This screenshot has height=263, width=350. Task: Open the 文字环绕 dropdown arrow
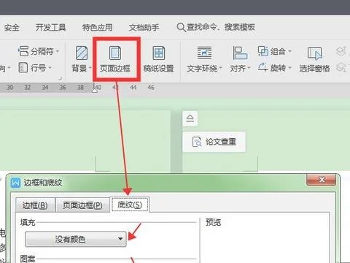(x=220, y=68)
